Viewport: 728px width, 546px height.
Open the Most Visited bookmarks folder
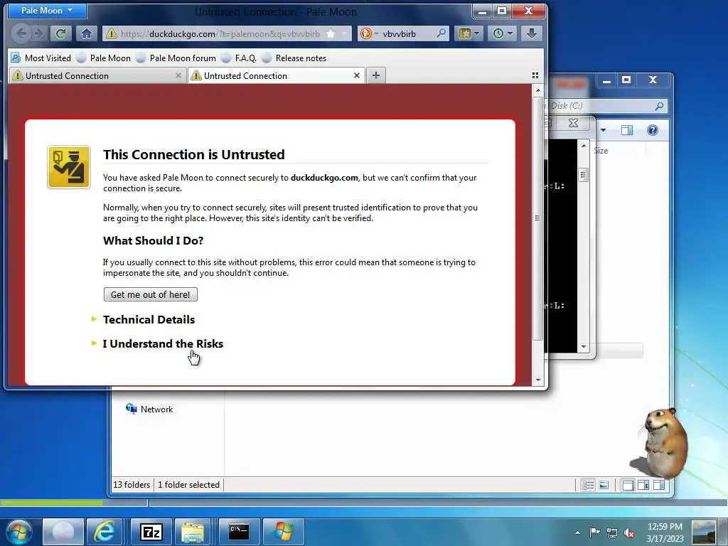pyautogui.click(x=41, y=58)
